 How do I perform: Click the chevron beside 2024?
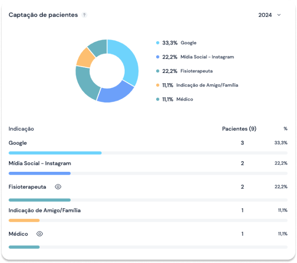(x=279, y=15)
